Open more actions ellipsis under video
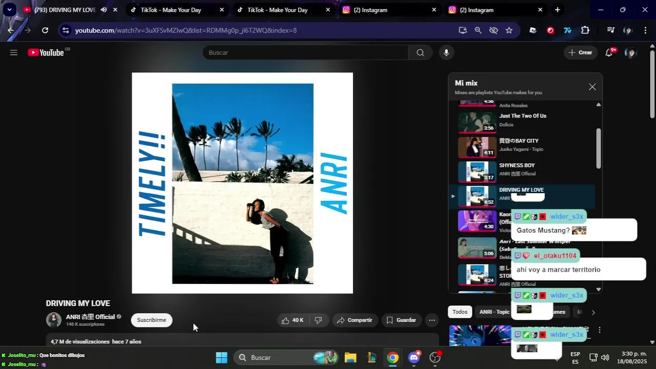This screenshot has height=369, width=656. point(432,320)
